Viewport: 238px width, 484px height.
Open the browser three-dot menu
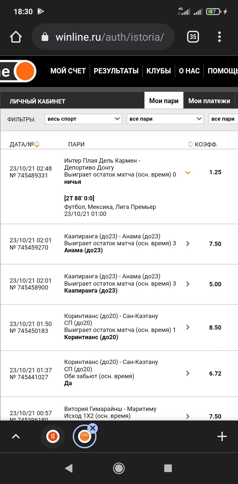219,37
